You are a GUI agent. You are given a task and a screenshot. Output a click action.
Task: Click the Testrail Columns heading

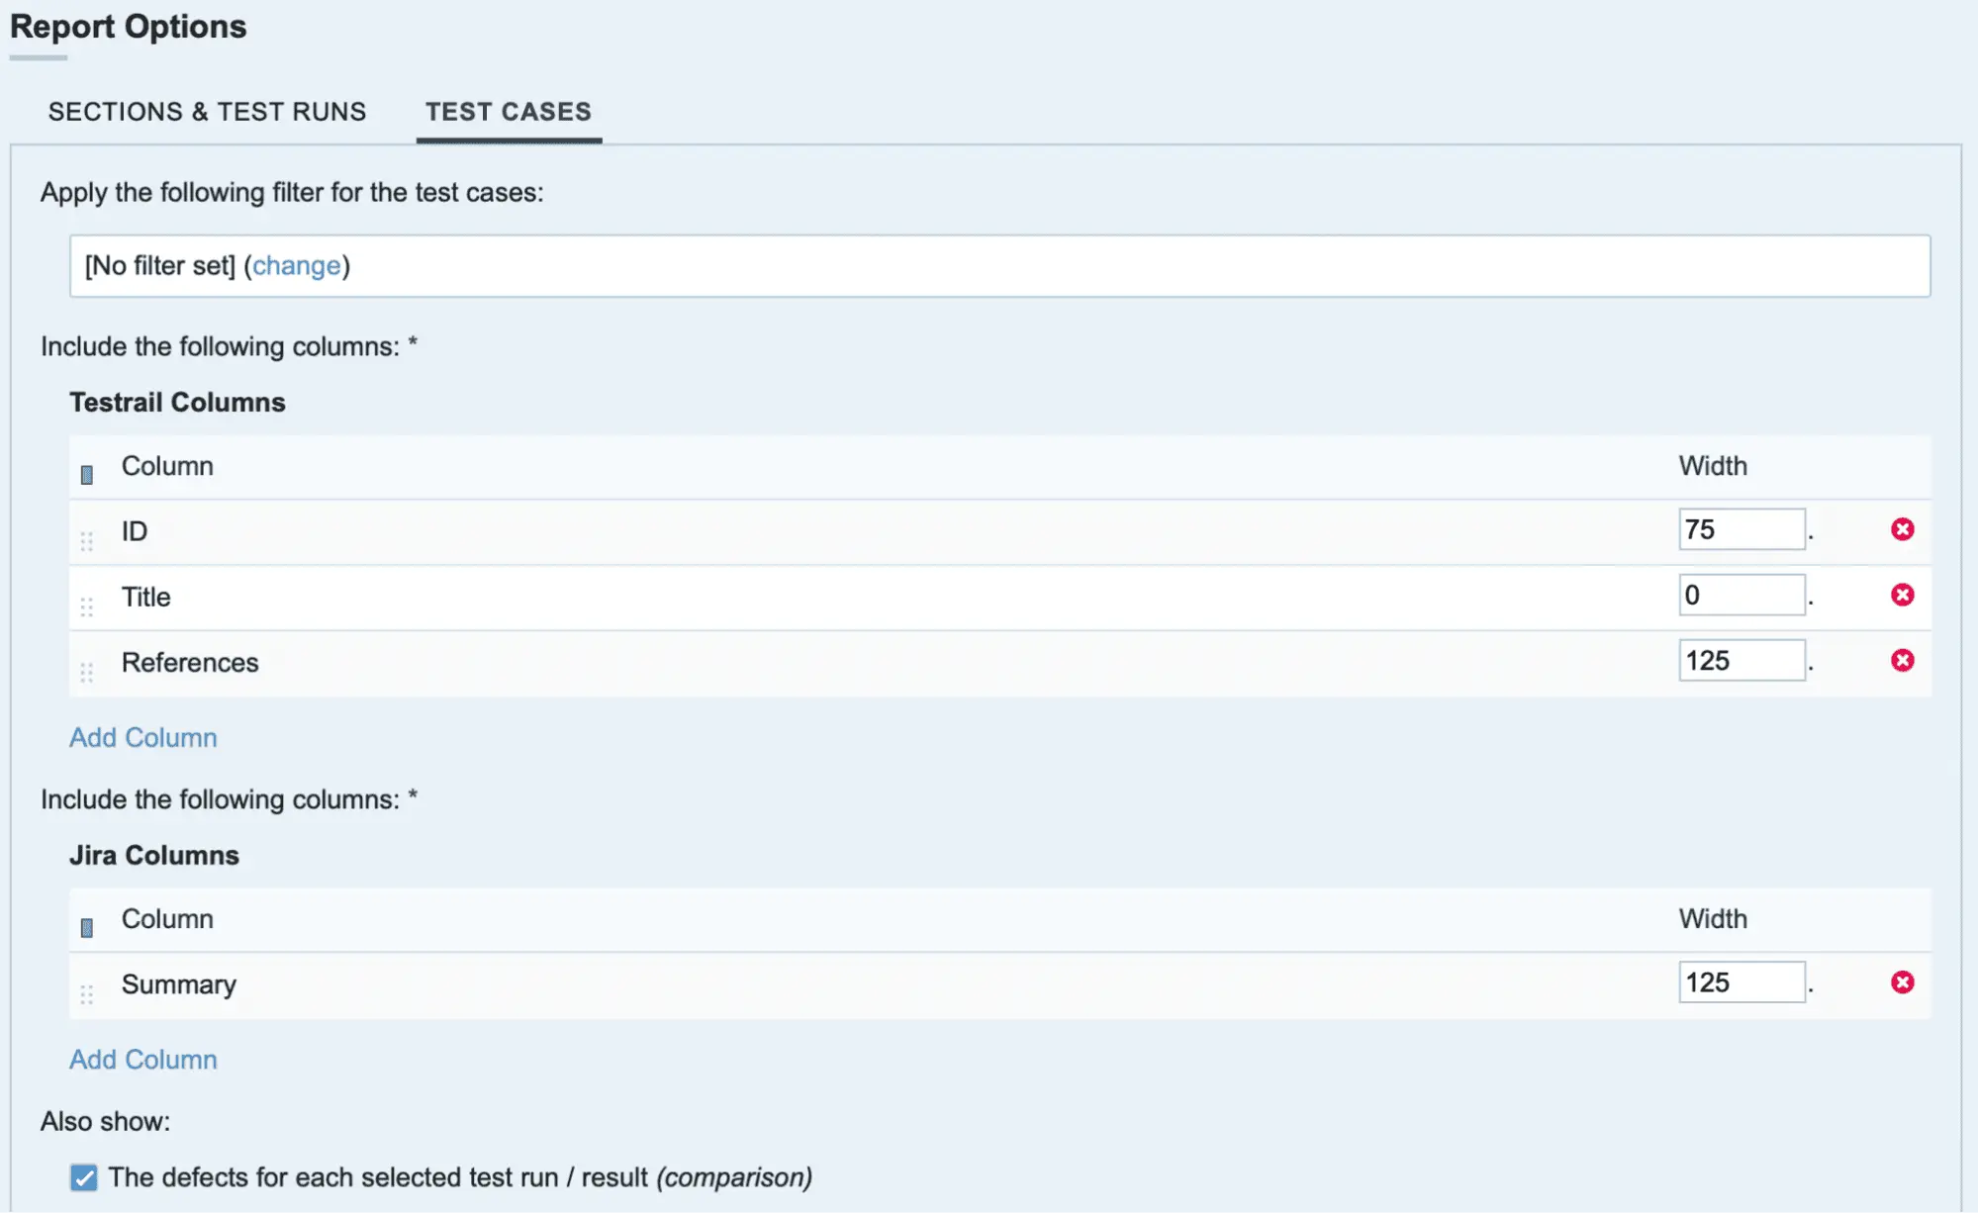coord(177,402)
